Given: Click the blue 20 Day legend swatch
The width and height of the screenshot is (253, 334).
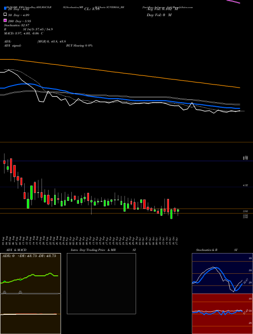Looking at the screenshot, I should coord(5,9).
